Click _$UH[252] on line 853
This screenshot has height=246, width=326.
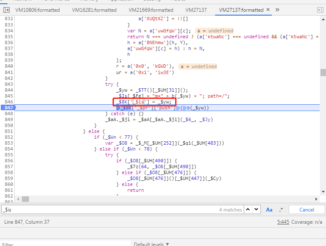[x=163, y=143]
